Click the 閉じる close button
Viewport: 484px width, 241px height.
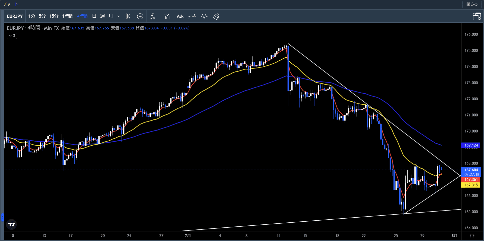[x=472, y=4]
